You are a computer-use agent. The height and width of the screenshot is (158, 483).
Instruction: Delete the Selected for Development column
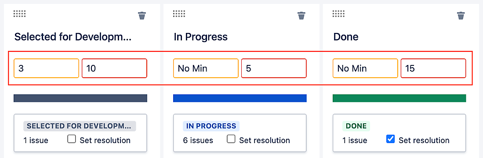pyautogui.click(x=142, y=15)
